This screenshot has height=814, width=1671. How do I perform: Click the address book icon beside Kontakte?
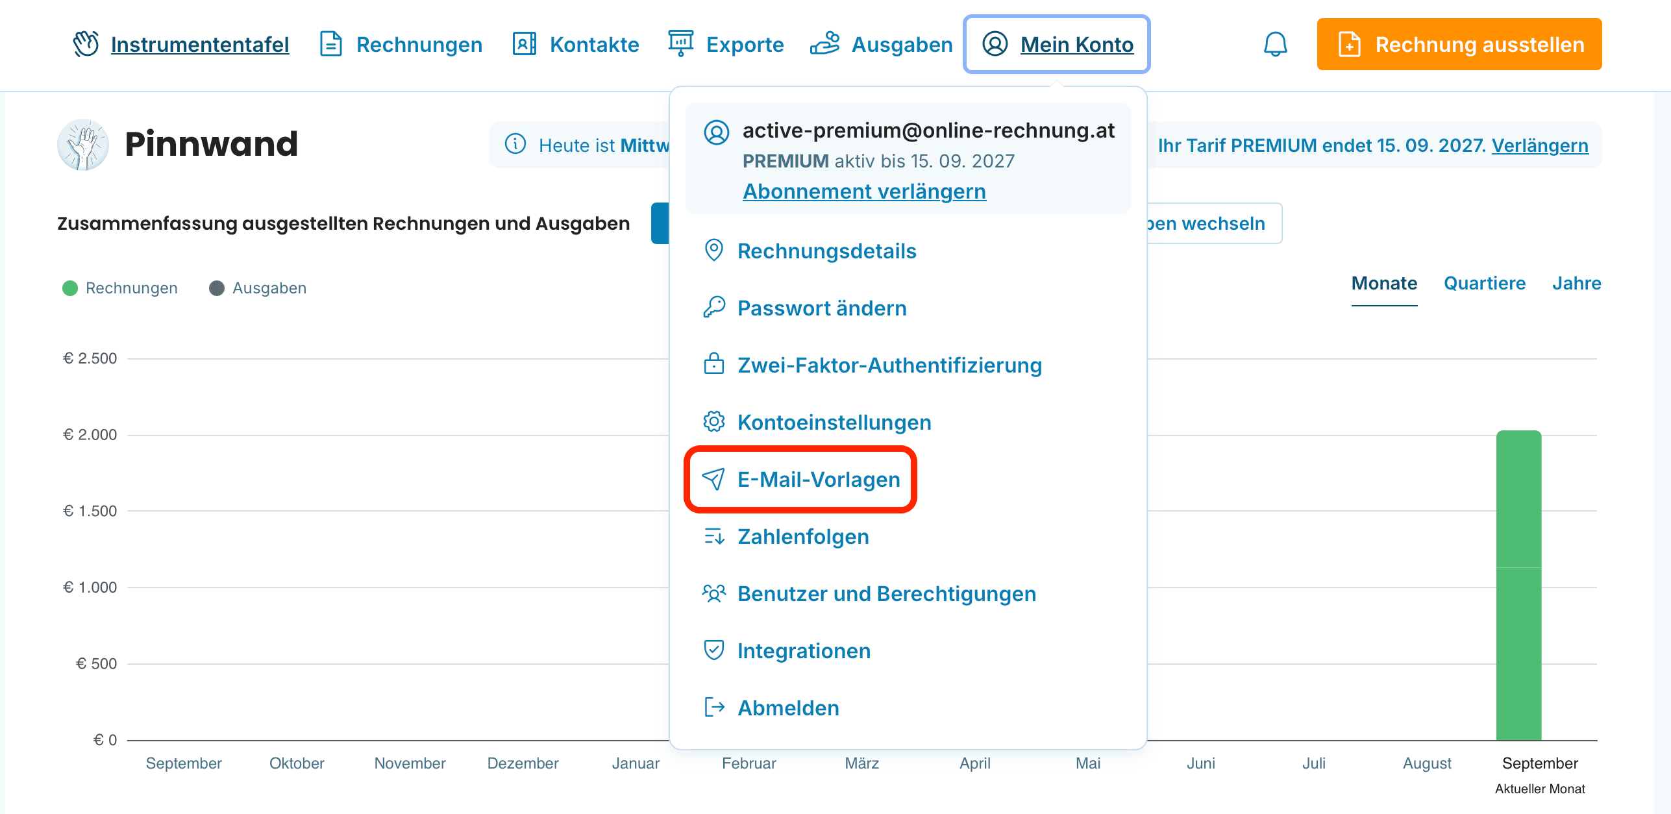tap(525, 44)
